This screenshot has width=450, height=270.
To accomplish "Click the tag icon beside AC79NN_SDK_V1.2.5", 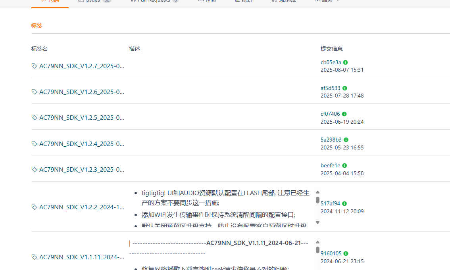I will click(34, 117).
